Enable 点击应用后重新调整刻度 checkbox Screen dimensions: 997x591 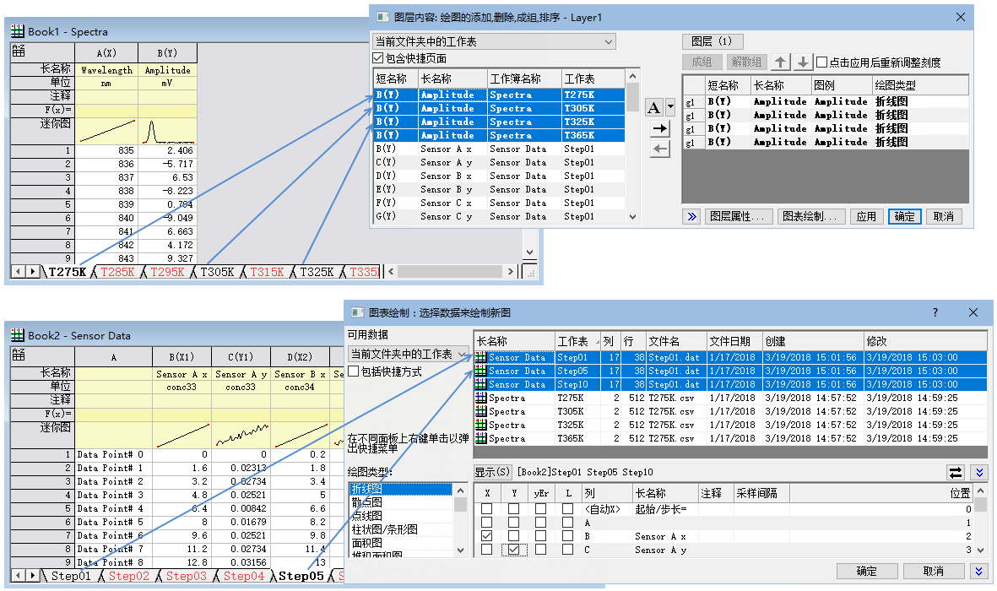821,62
